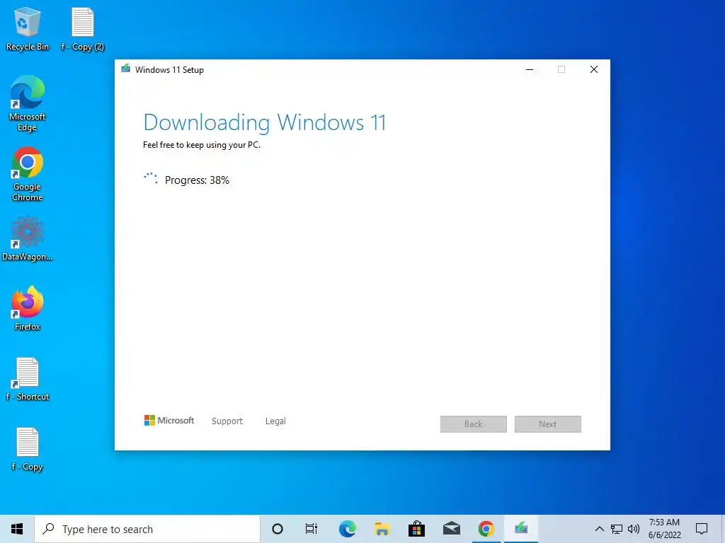725x543 pixels.
Task: Click Windows 11 Setup taskbar icon
Action: tap(521, 529)
